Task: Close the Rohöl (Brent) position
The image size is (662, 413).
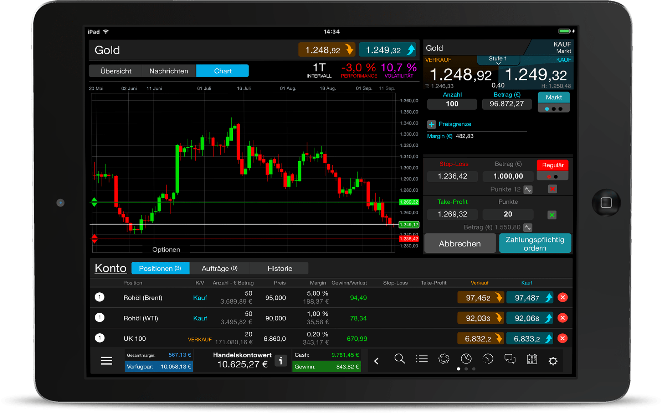Action: tap(563, 298)
